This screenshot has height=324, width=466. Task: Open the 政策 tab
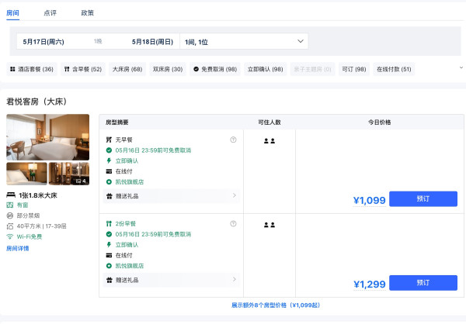(x=87, y=12)
